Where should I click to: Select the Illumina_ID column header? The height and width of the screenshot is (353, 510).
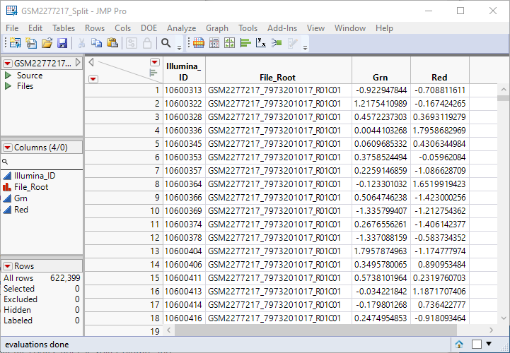(x=184, y=71)
